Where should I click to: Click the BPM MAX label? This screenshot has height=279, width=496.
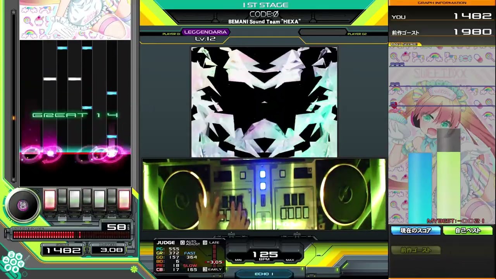290,260
